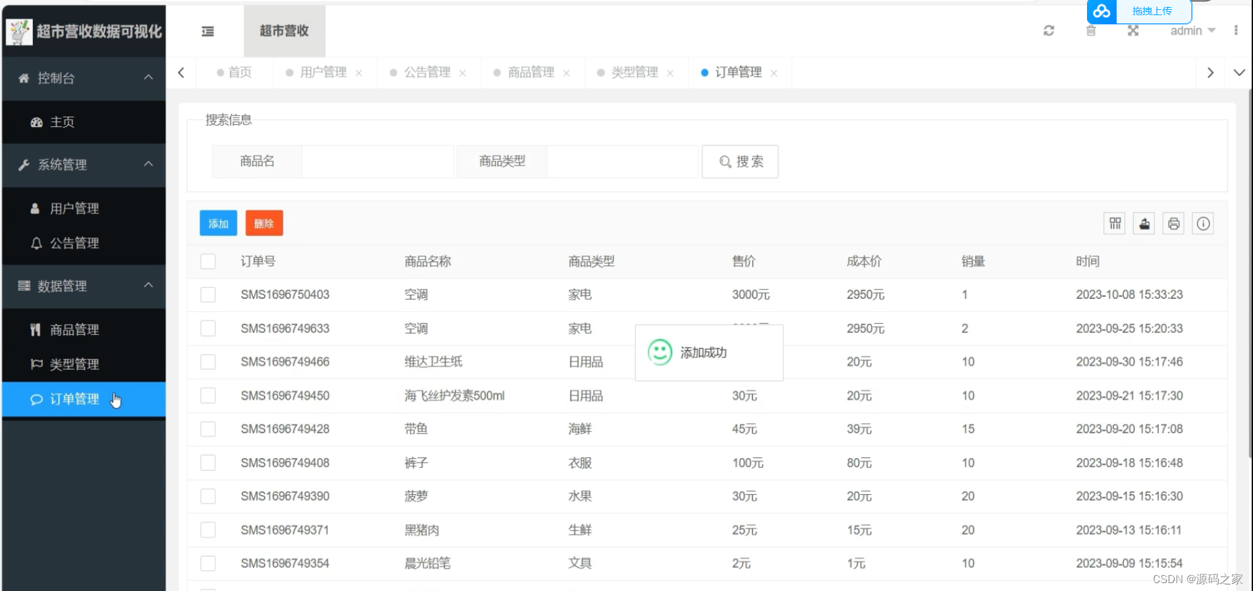The image size is (1253, 591).
Task: Toggle the sidebar collapse icon
Action: click(x=208, y=31)
